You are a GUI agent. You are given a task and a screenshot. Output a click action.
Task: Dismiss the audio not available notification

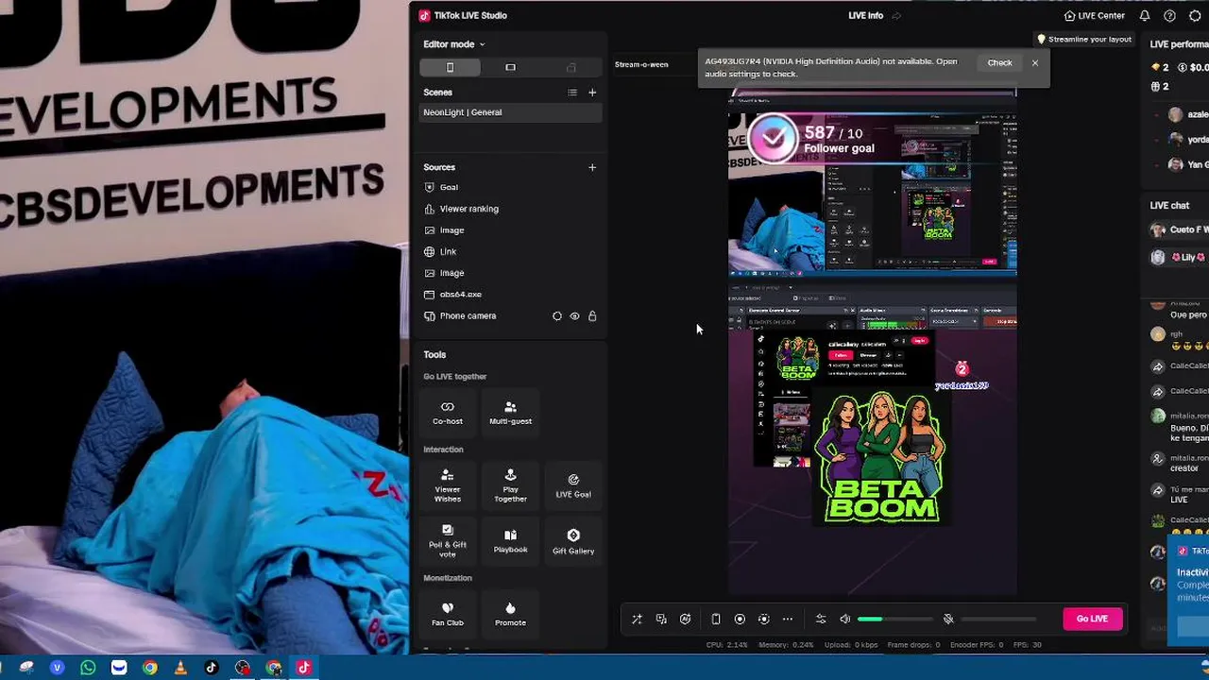point(1035,63)
